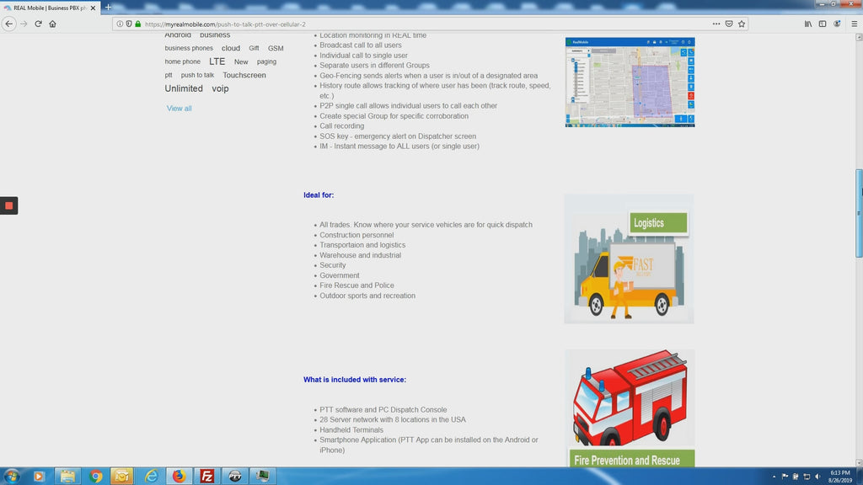The height and width of the screenshot is (485, 863).
Task: Click What is included with service heading
Action: tap(355, 380)
